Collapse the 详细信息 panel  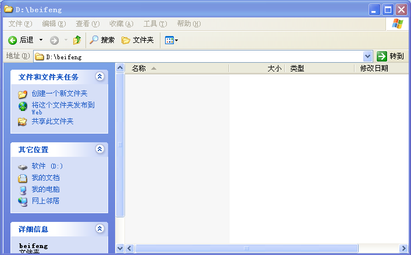pos(99,228)
